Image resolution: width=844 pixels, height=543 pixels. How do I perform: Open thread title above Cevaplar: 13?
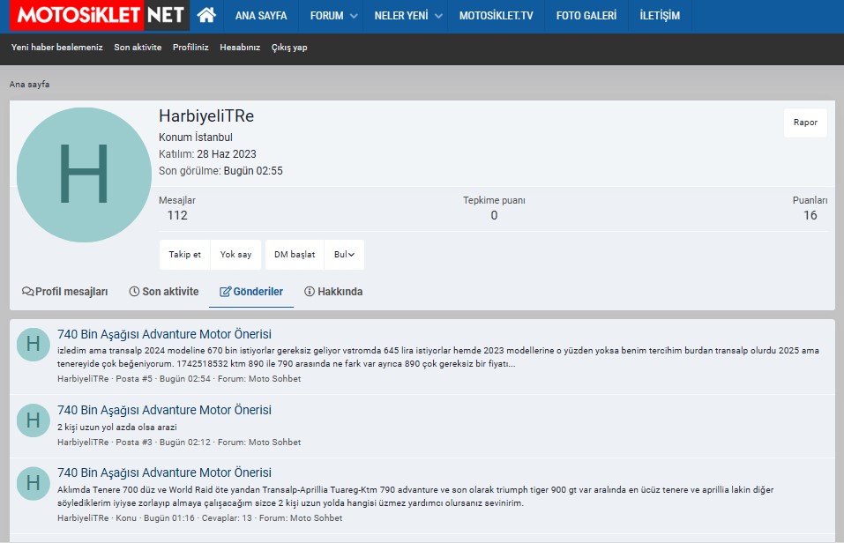click(164, 472)
